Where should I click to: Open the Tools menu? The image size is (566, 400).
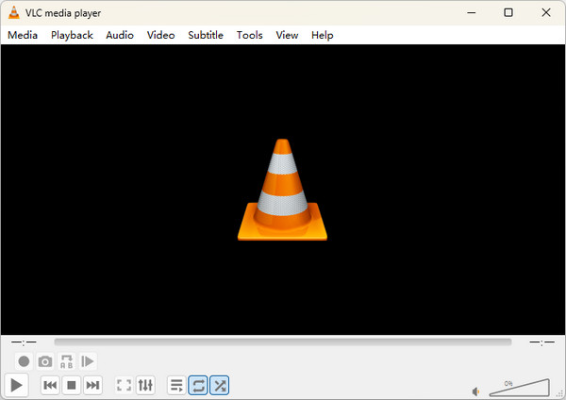(x=249, y=35)
